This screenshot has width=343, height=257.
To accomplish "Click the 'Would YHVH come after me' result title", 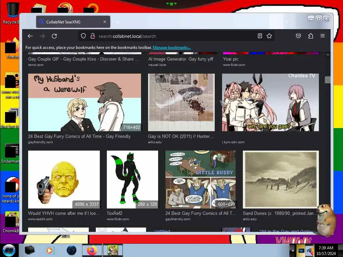I will point(64,213).
